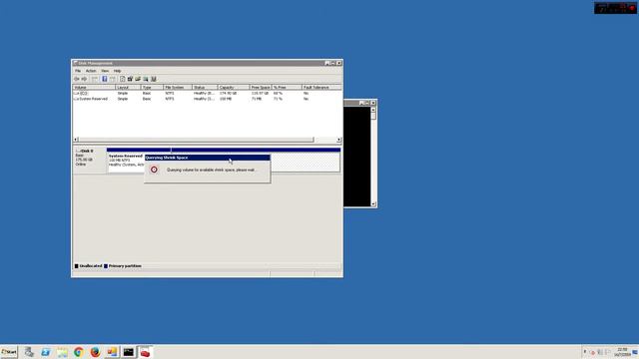Sort by File System column header
This screenshot has height=359, width=639.
point(178,88)
